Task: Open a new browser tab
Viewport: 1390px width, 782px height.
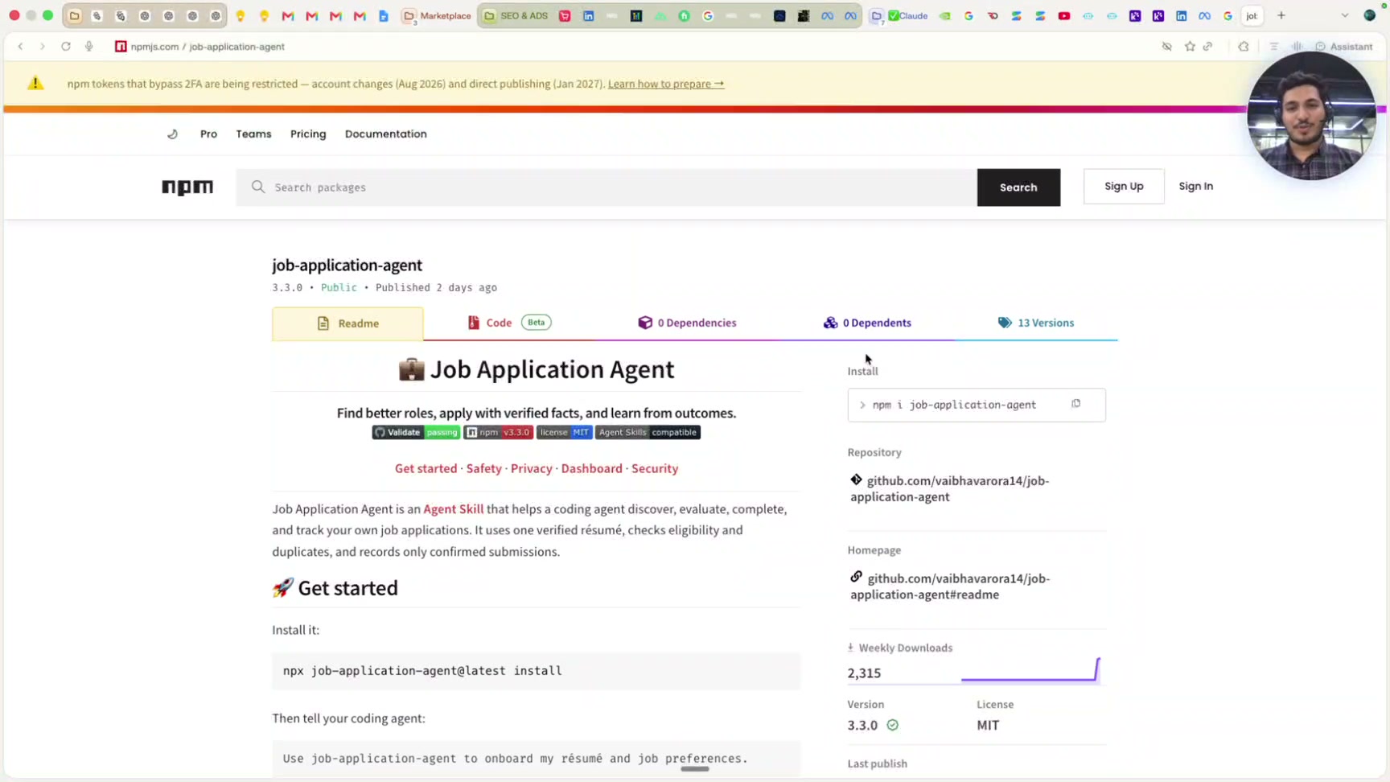Action: [1281, 15]
